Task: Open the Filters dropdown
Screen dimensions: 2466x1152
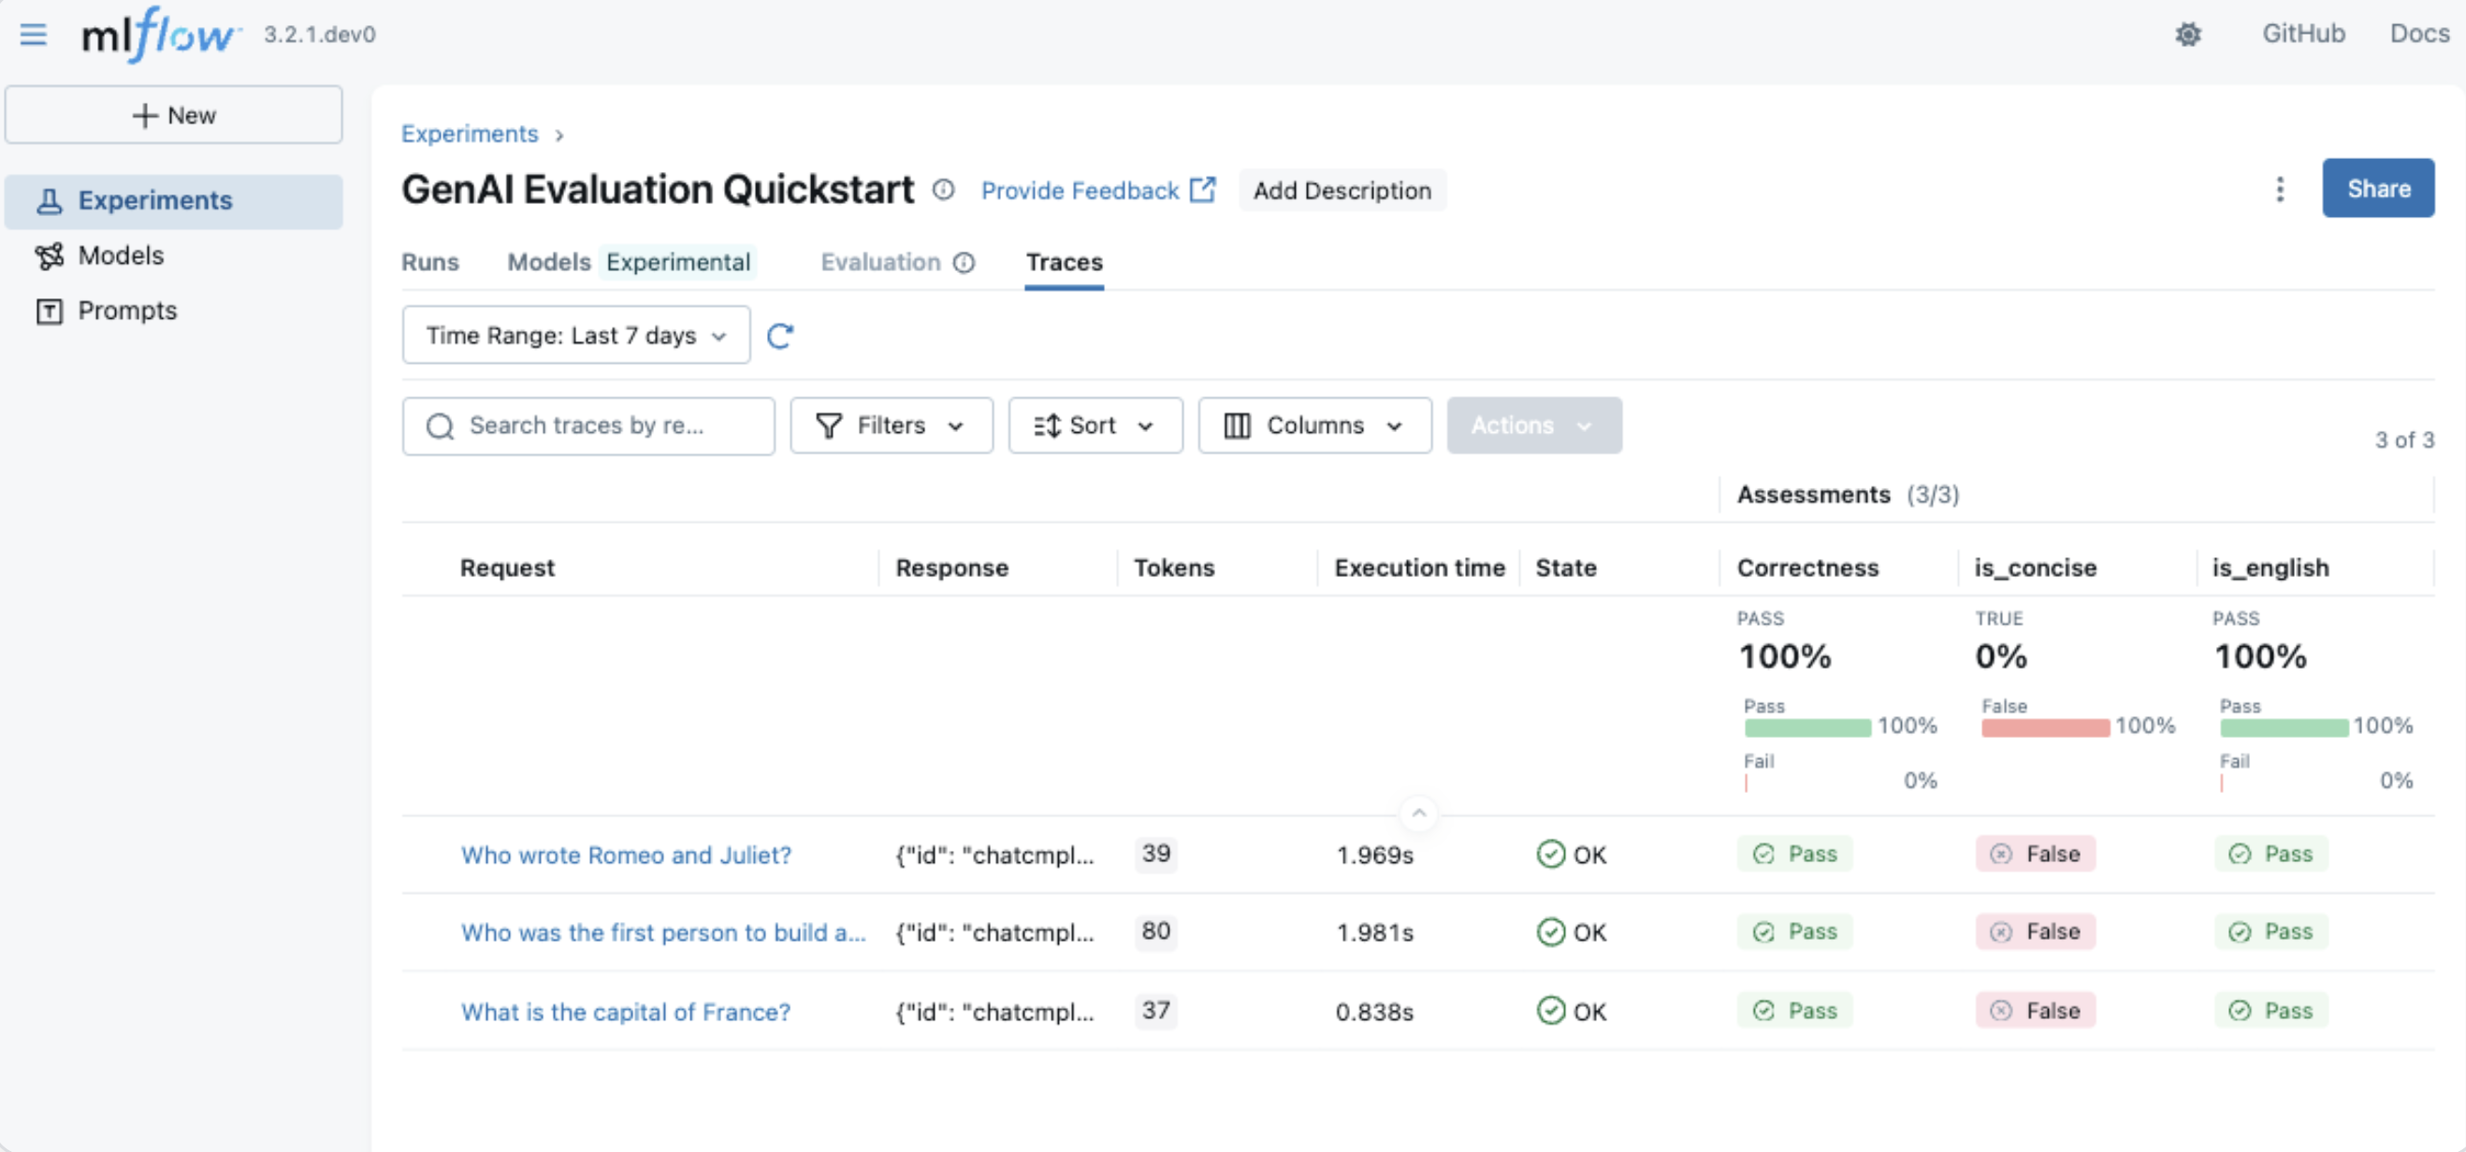Action: click(x=891, y=425)
